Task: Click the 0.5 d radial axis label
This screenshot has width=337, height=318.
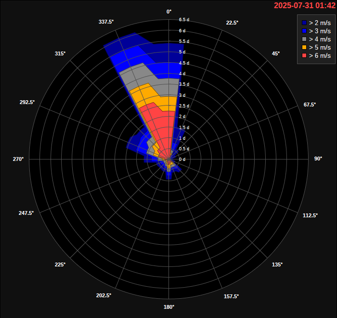Action: click(184, 149)
